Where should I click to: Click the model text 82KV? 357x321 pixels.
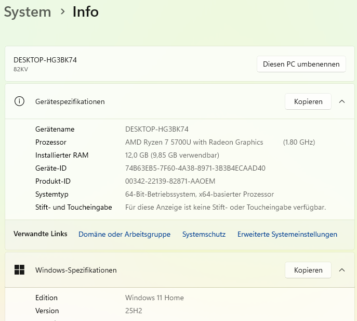pyautogui.click(x=21, y=69)
